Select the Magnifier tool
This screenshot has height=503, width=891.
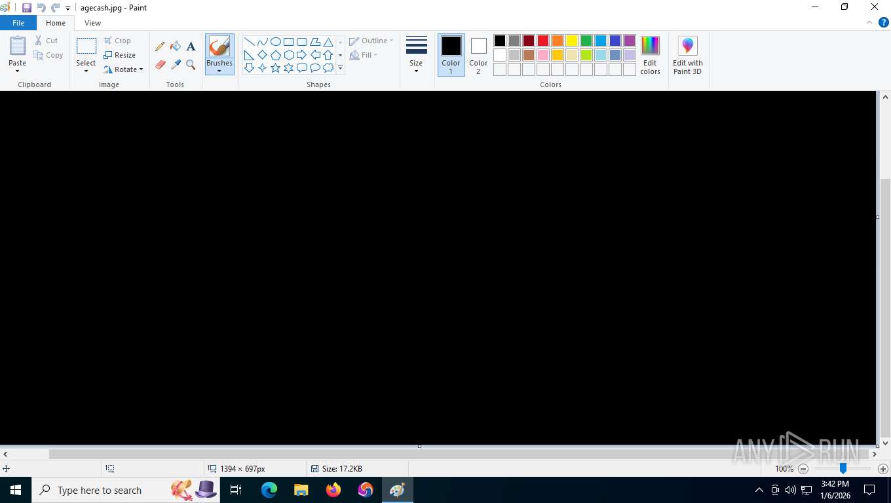[191, 65]
